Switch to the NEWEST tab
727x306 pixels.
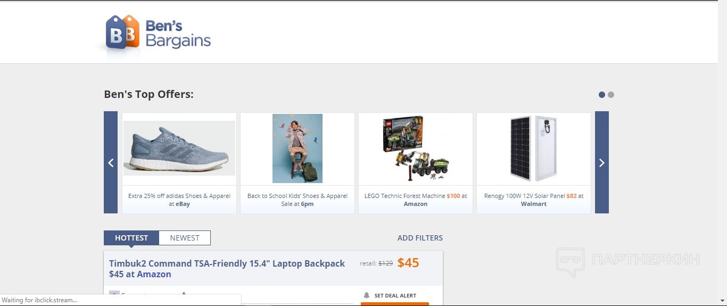tap(185, 238)
